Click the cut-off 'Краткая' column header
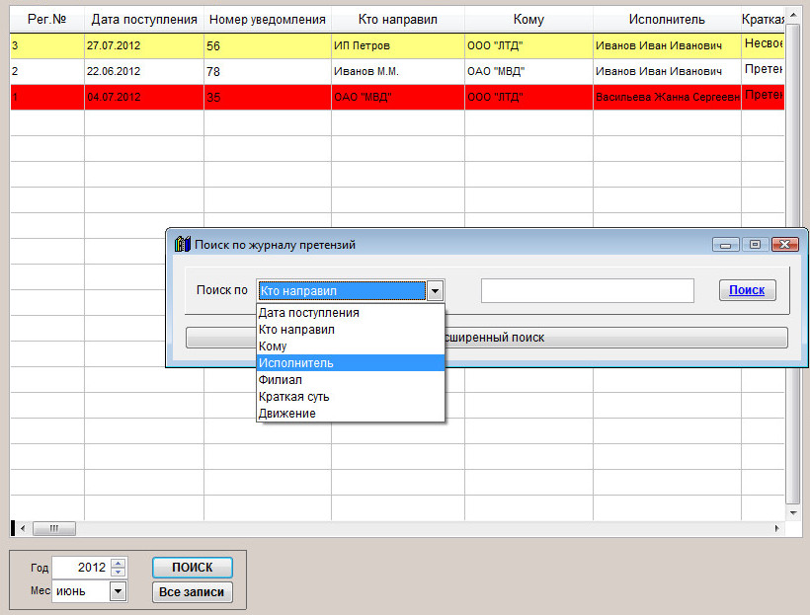The width and height of the screenshot is (810, 615). click(763, 20)
